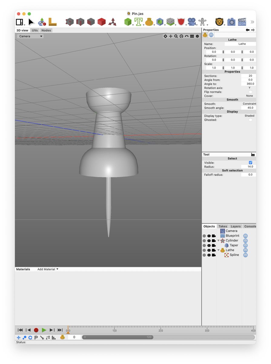Image resolution: width=271 pixels, height=364 pixels.
Task: Play the animation
Action: coord(44,330)
